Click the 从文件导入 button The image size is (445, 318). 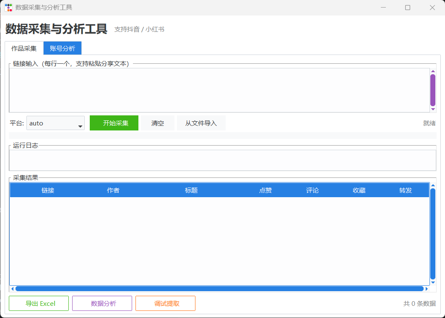click(x=201, y=123)
